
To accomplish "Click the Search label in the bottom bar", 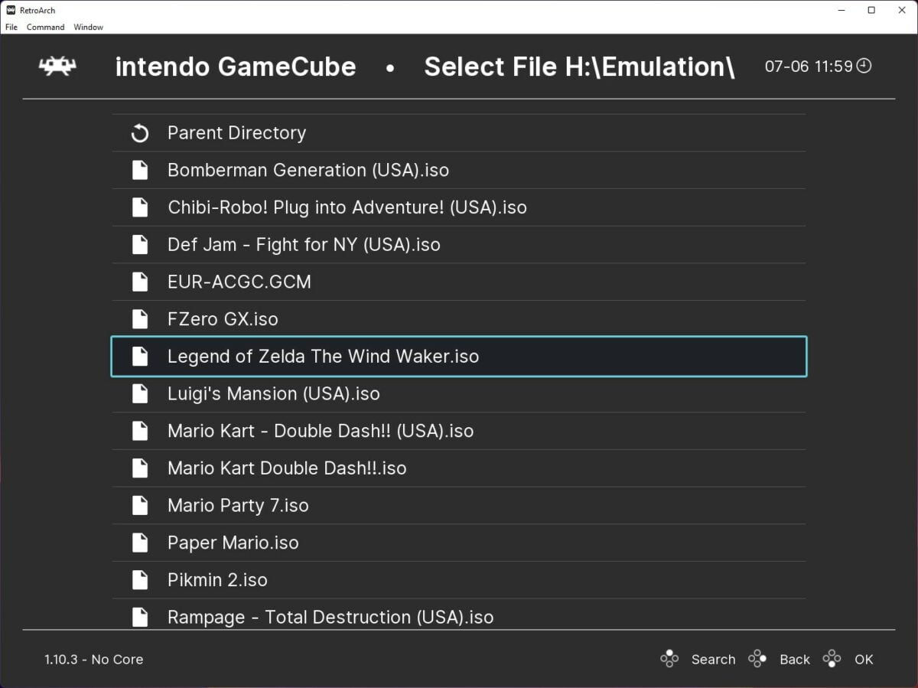I will 713,659.
